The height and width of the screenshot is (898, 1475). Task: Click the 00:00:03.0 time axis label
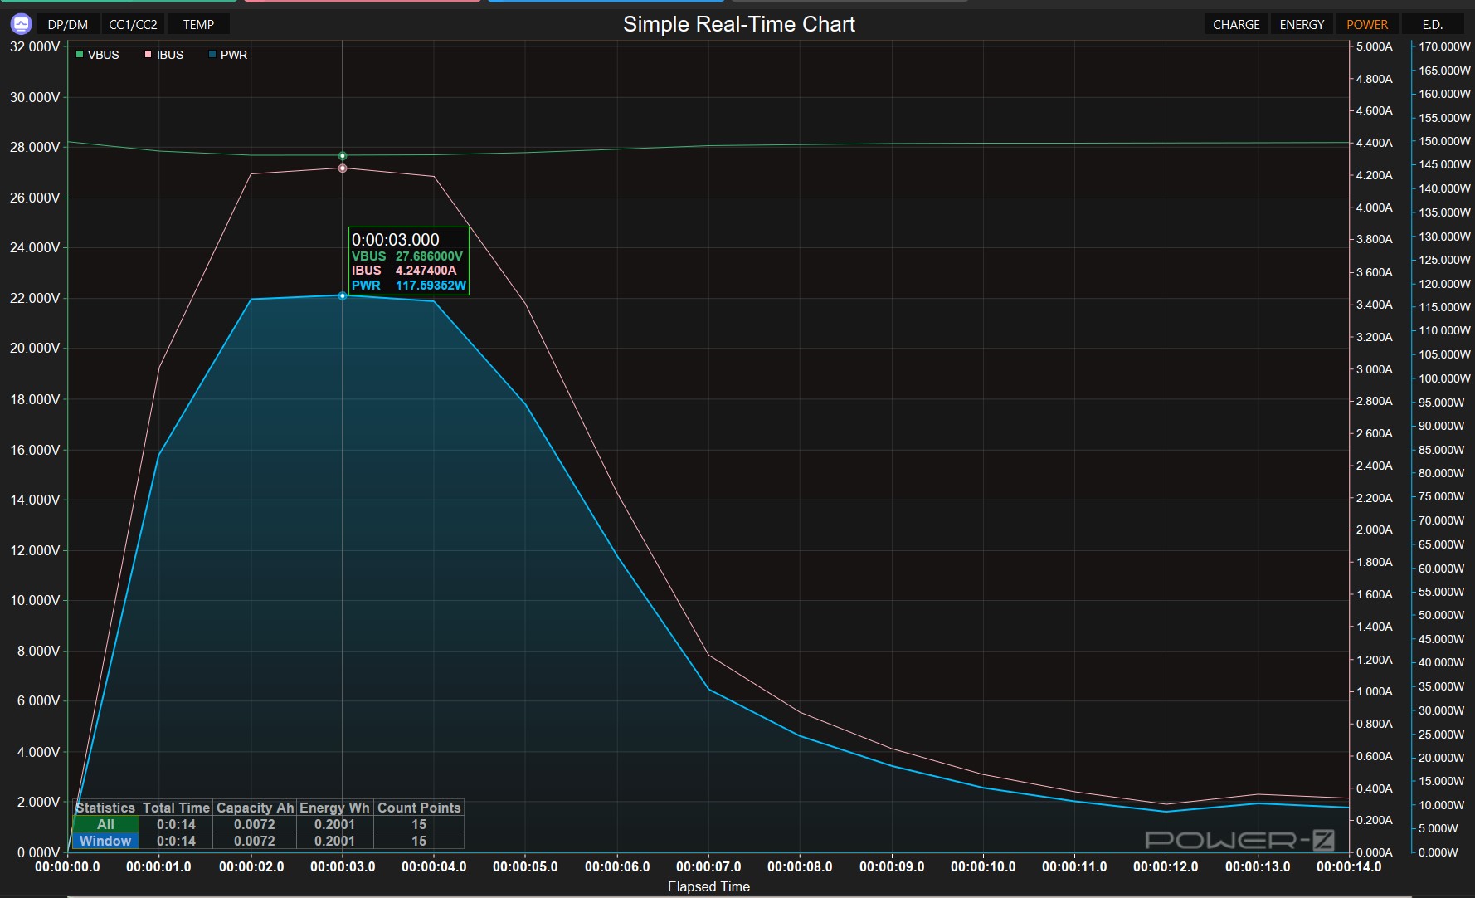coord(343,866)
